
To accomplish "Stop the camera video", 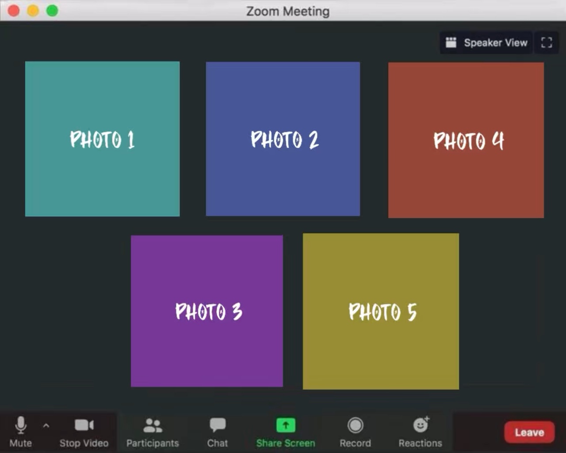I will (x=84, y=431).
